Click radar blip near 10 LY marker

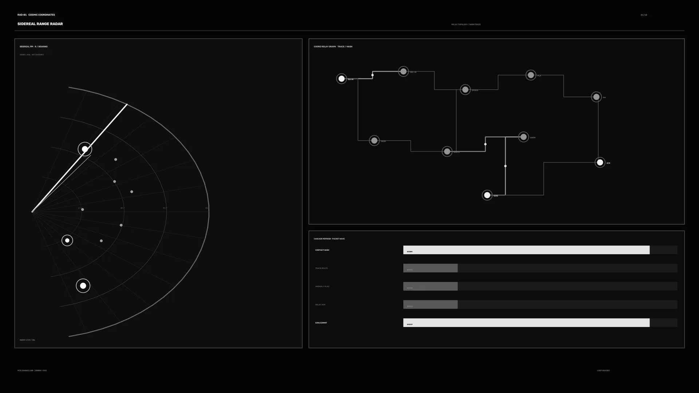pyautogui.click(x=83, y=210)
